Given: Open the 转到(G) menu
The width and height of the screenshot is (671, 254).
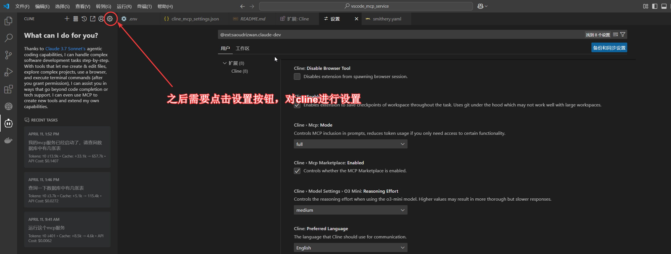Looking at the screenshot, I should point(103,6).
